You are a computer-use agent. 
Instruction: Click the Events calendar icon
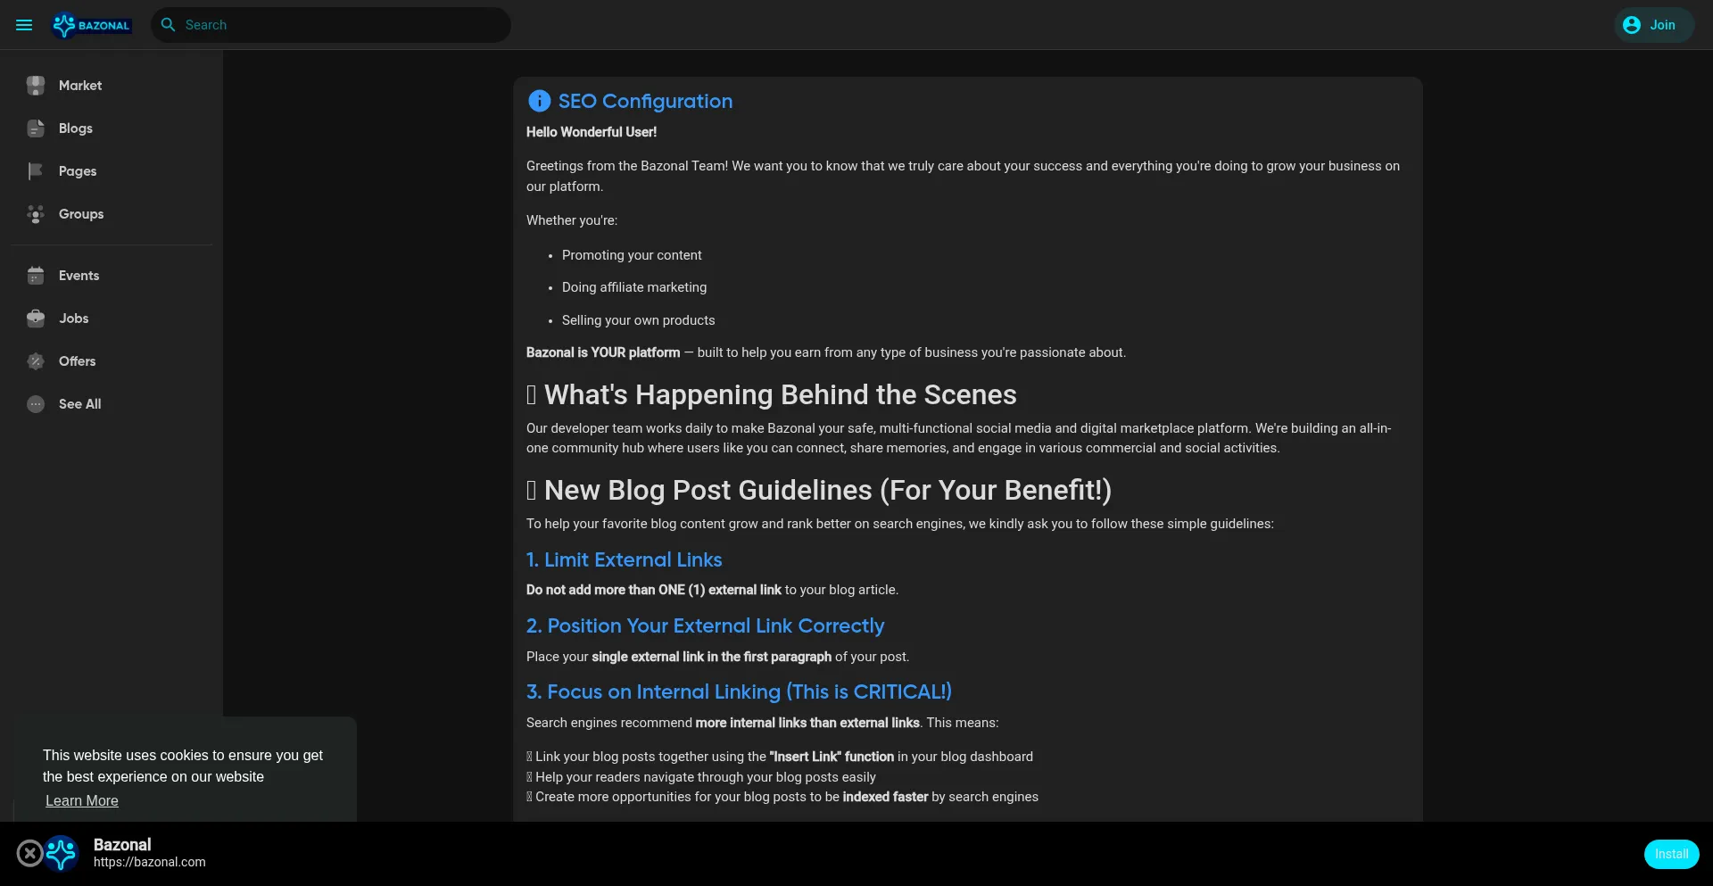pyautogui.click(x=36, y=276)
